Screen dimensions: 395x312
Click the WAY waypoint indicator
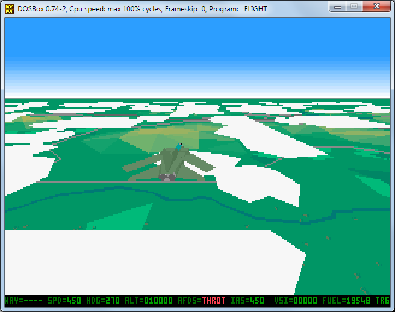(x=22, y=301)
